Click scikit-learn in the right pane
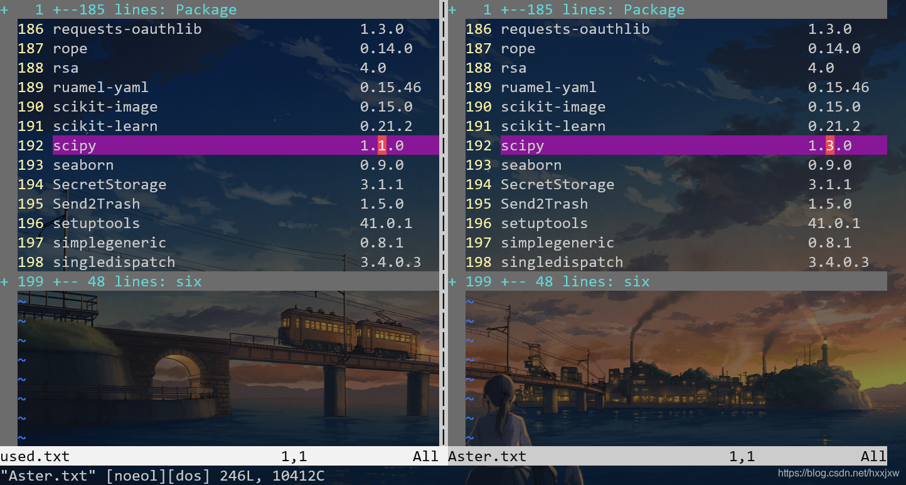 click(x=553, y=126)
